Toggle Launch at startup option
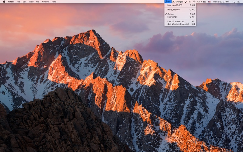Screen dimensions: 243x152 pos(180,21)
